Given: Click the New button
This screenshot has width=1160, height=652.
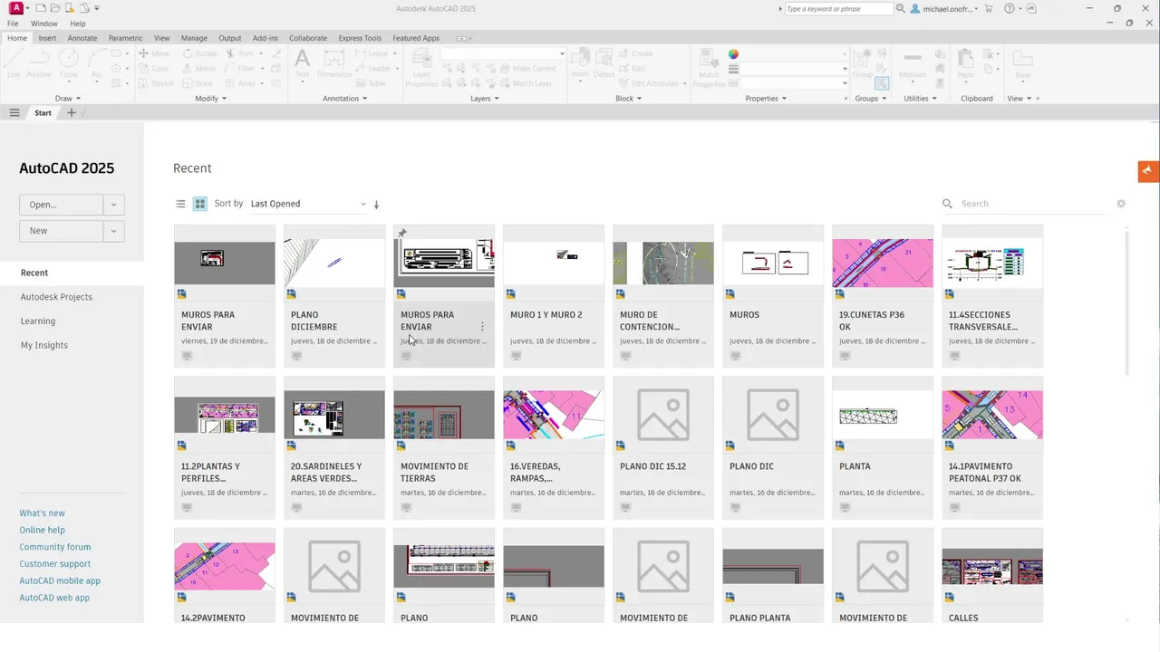Looking at the screenshot, I should 62,231.
